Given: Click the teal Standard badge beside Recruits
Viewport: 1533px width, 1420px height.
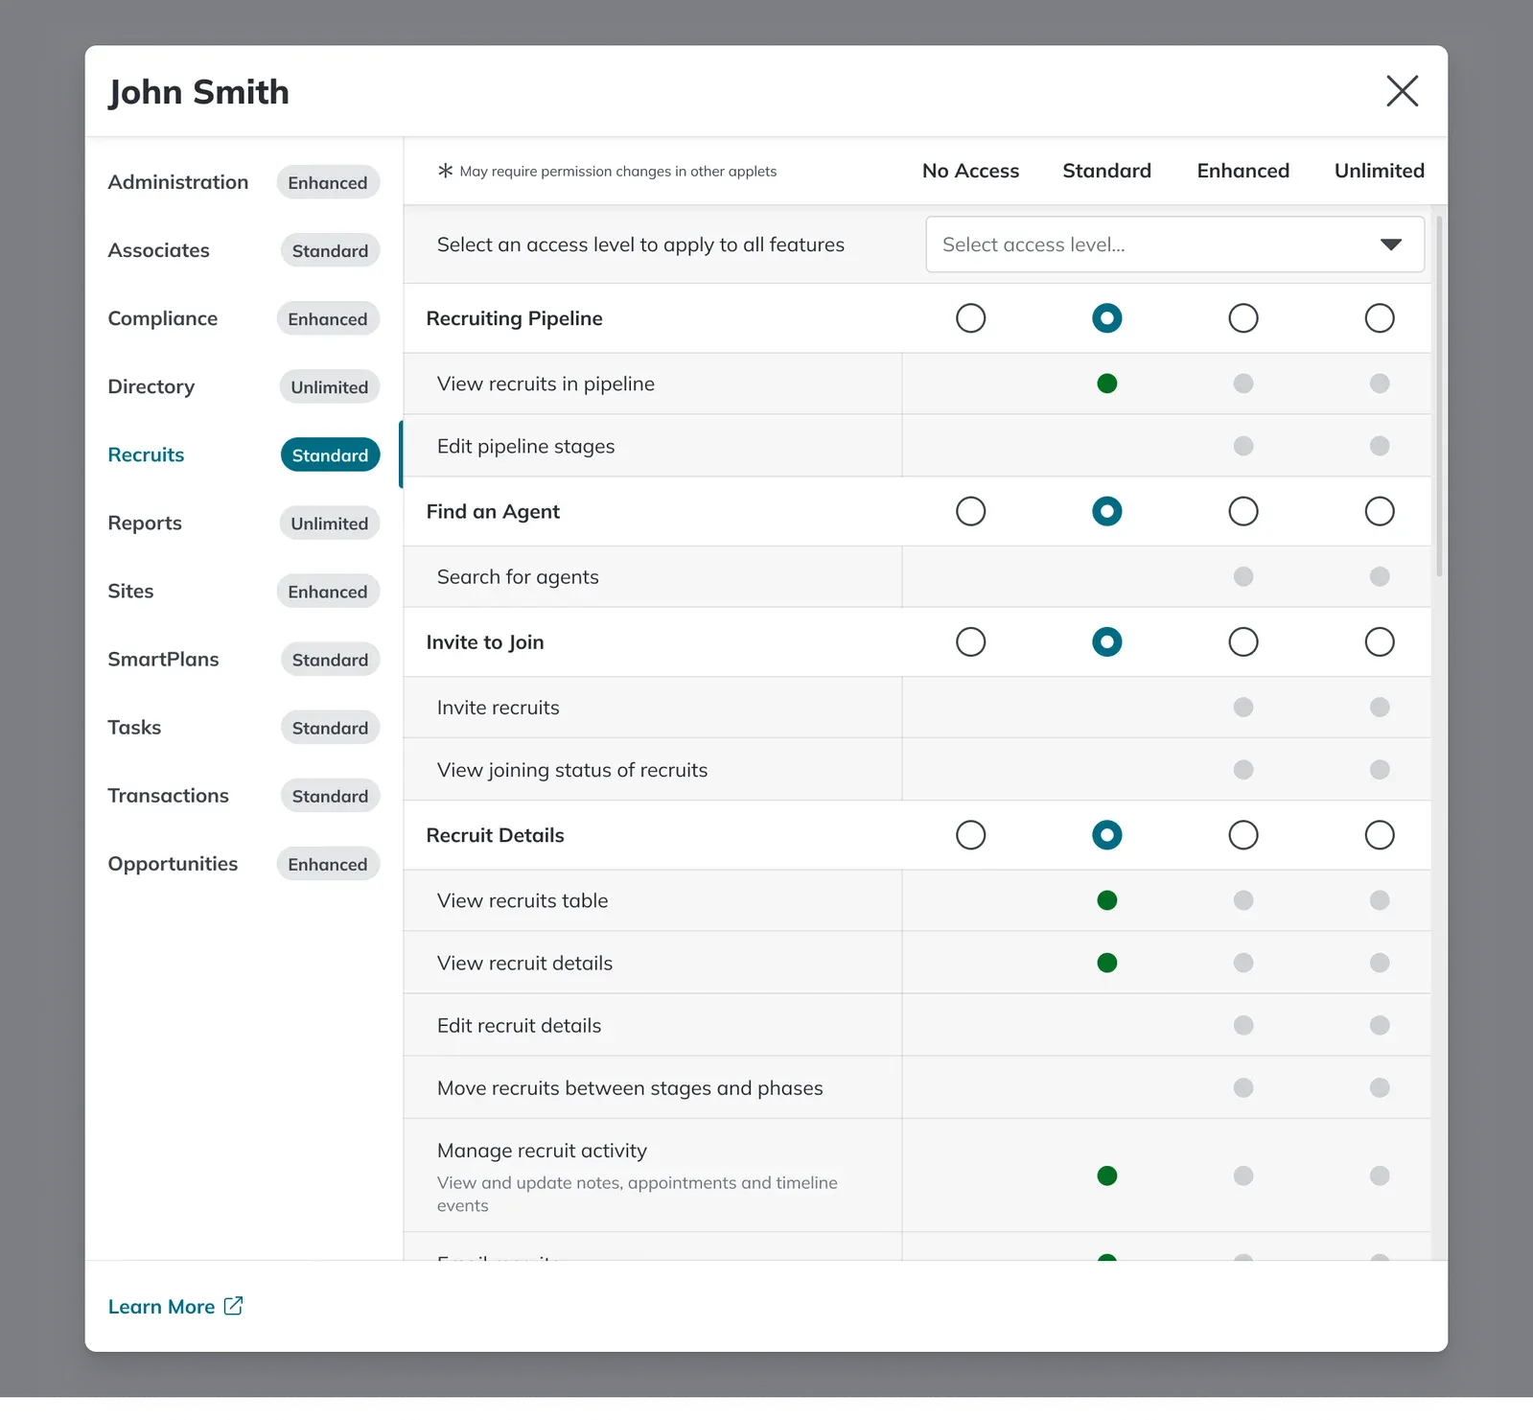Looking at the screenshot, I should point(330,454).
